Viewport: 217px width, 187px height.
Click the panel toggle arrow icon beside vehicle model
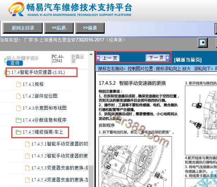pyautogui.click(x=203, y=42)
